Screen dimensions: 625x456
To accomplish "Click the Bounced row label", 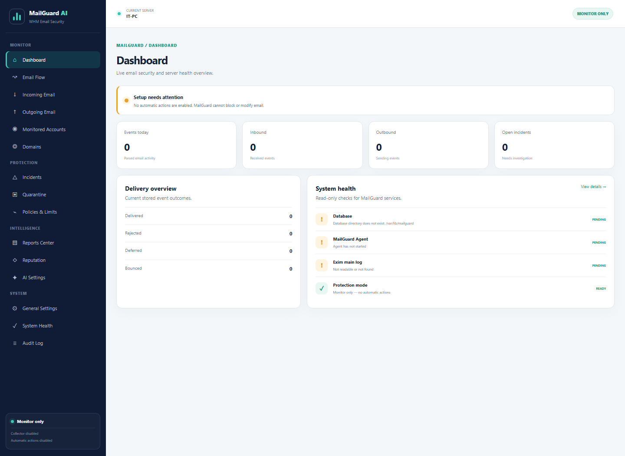I will coord(134,268).
